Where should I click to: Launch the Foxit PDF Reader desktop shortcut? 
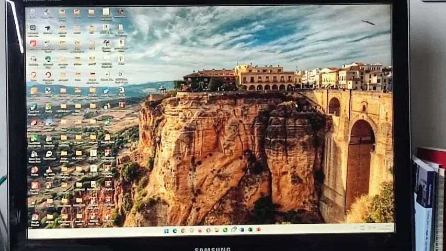pos(35,188)
